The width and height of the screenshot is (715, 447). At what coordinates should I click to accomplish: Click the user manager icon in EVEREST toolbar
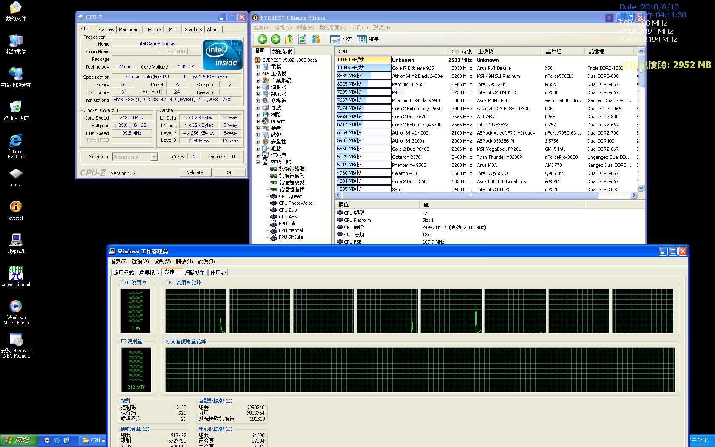[x=315, y=39]
